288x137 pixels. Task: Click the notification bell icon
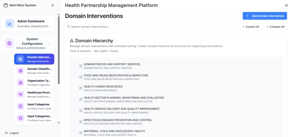[x=52, y=5]
